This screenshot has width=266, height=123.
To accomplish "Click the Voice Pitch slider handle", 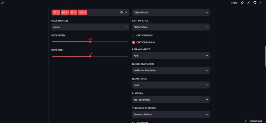I will coord(90,56).
